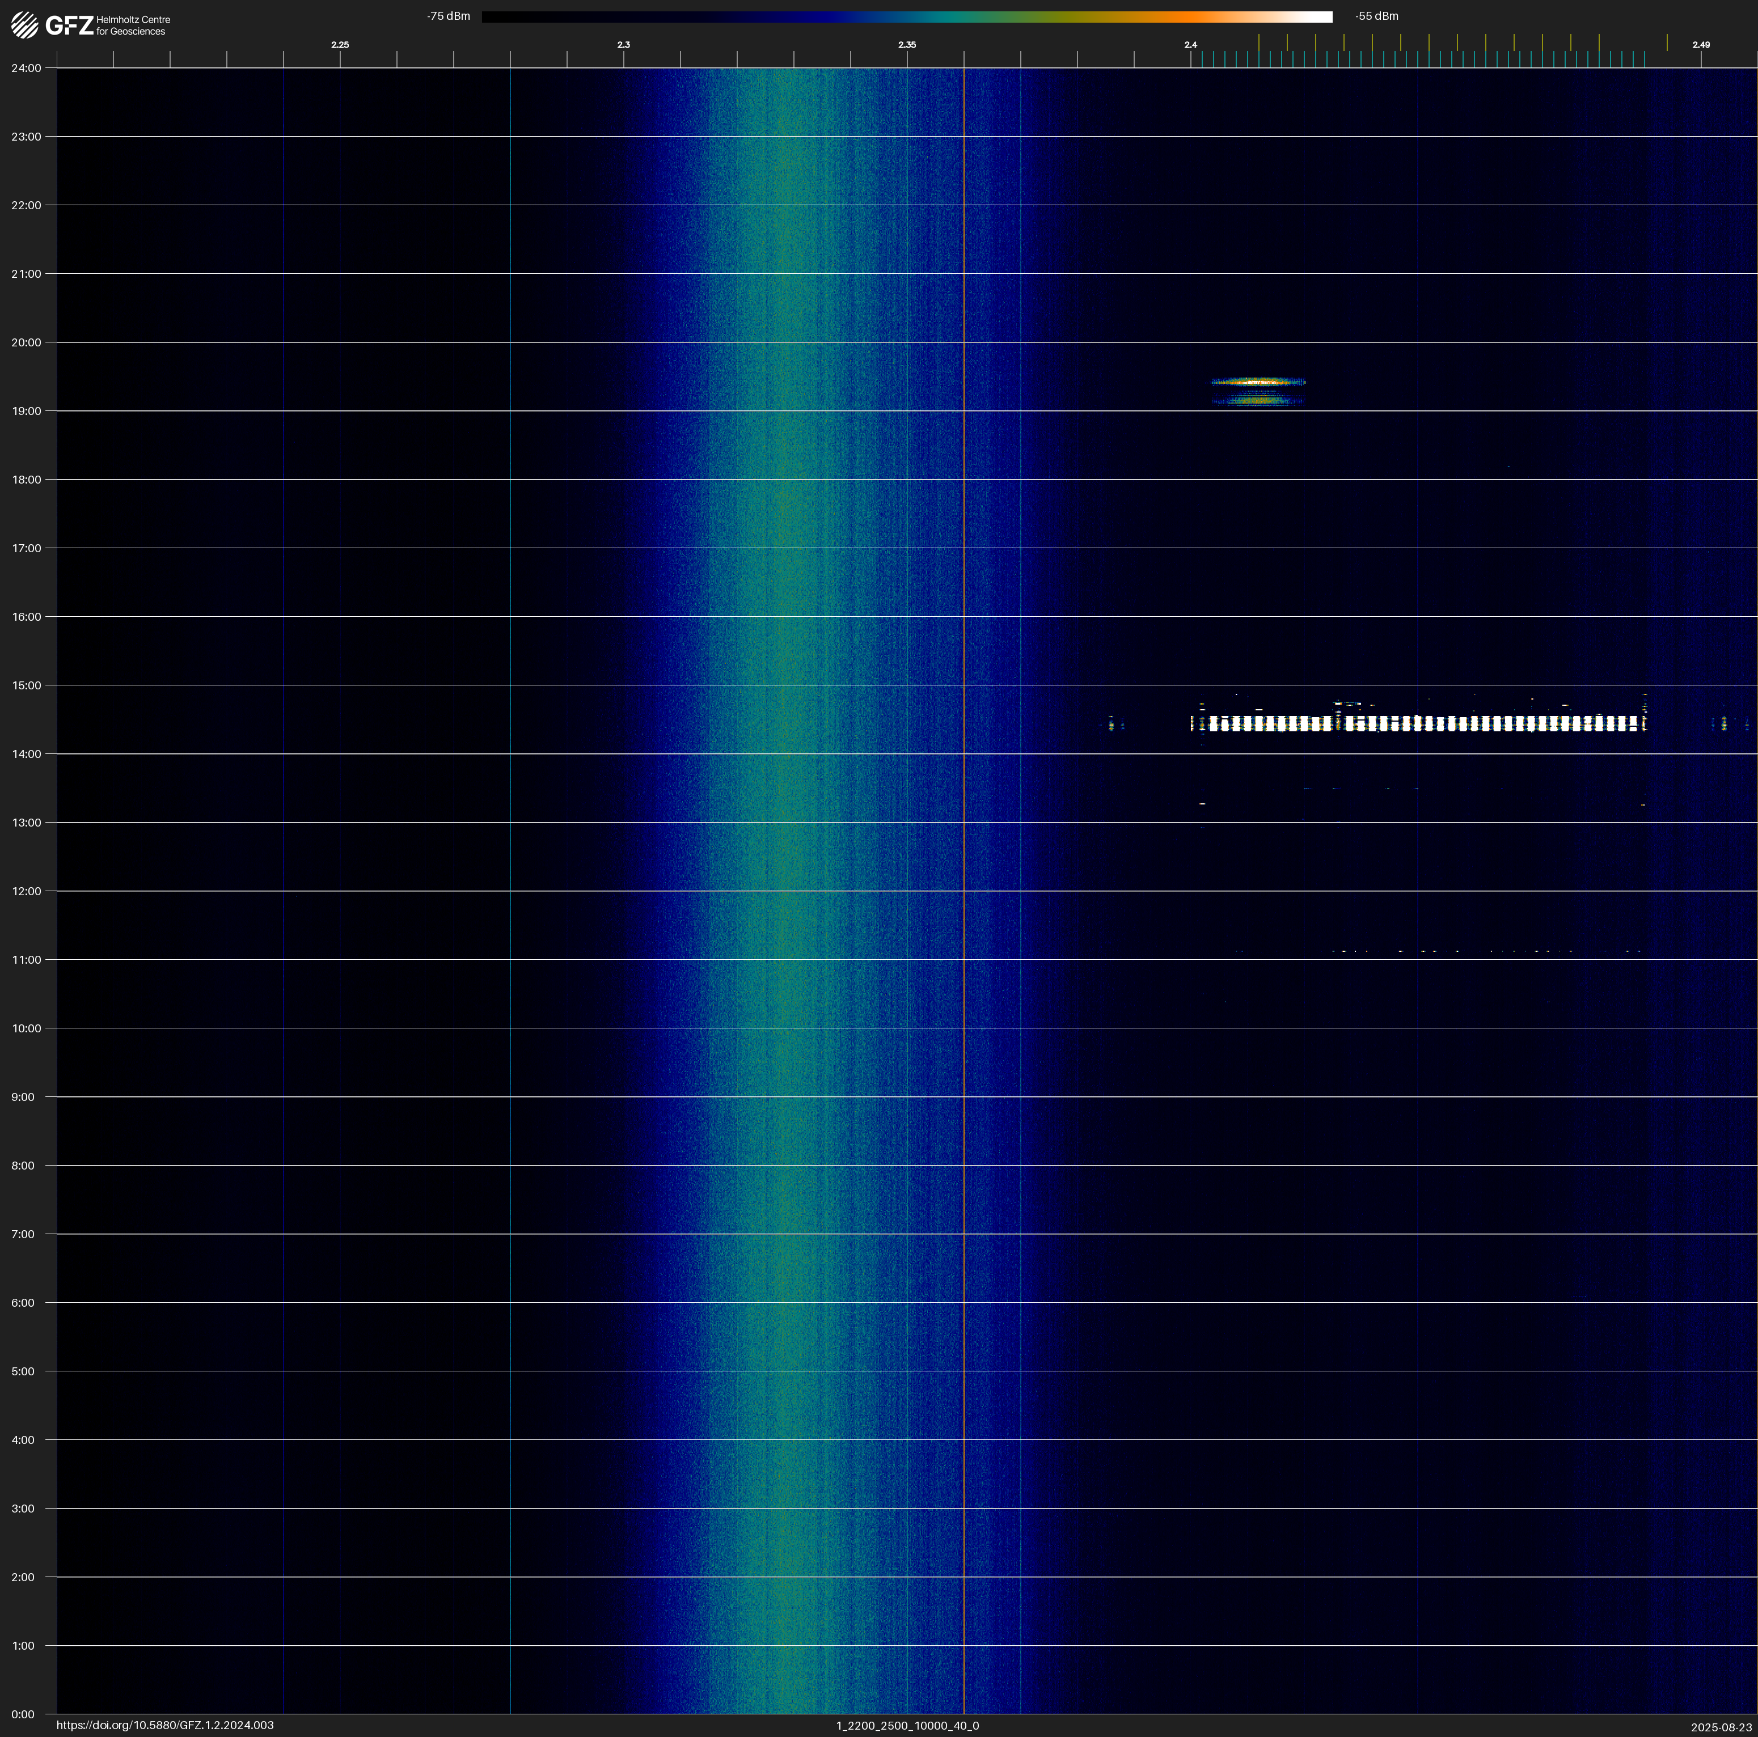
Task: Click the 2.4 frequency axis label
Action: [x=1190, y=45]
